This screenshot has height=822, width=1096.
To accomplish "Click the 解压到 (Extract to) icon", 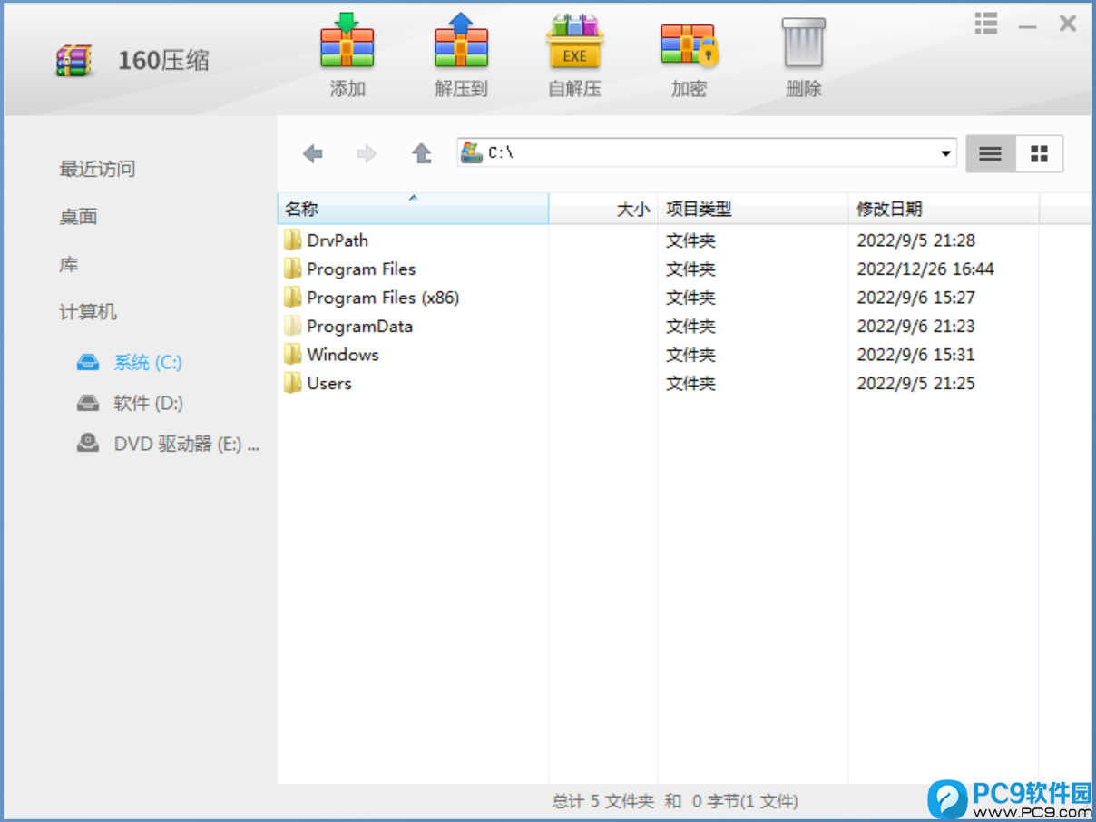I will tap(461, 42).
